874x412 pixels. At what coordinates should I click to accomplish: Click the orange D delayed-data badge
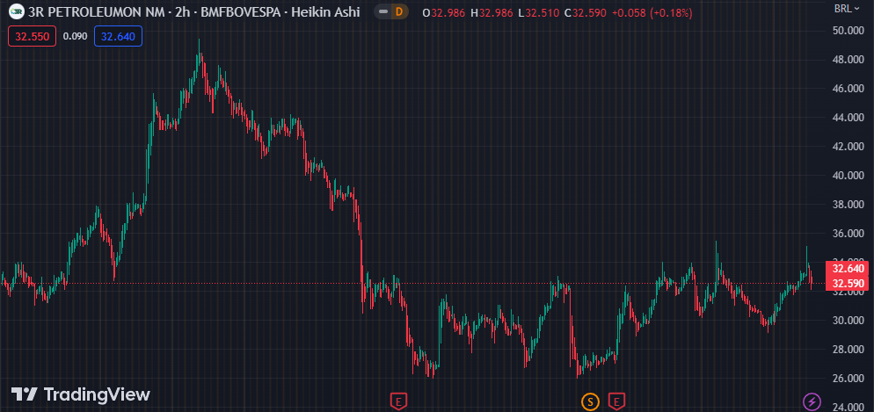pyautogui.click(x=399, y=11)
